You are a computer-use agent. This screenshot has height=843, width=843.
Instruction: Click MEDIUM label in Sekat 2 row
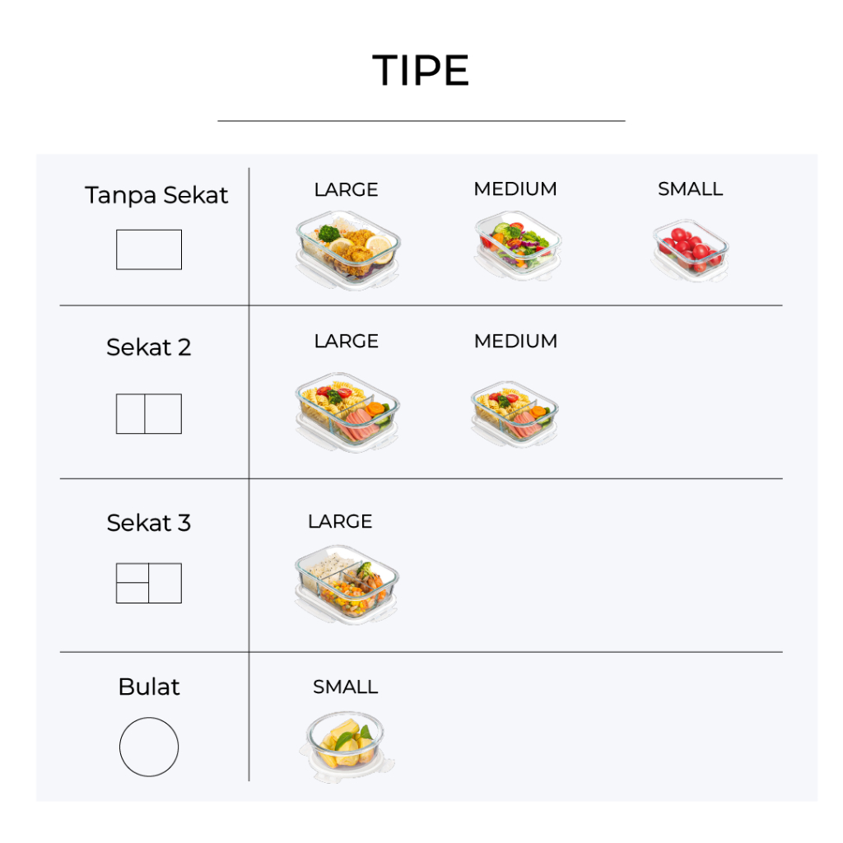(x=515, y=341)
